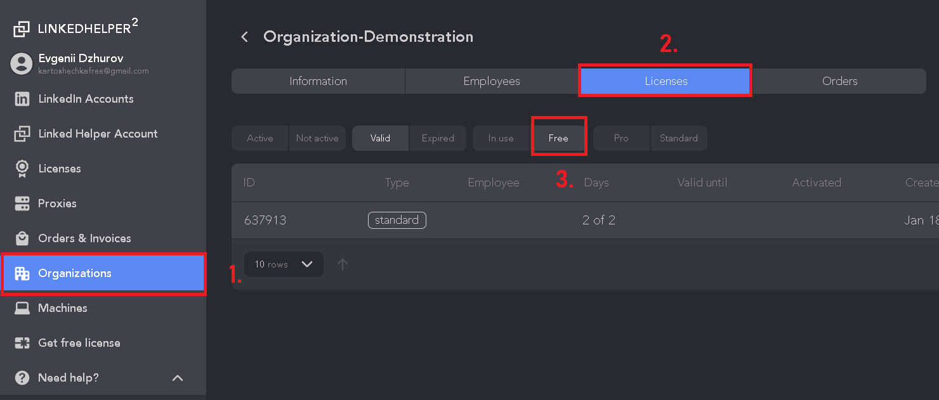Open the 10 rows dropdown
This screenshot has height=400, width=939.
pyautogui.click(x=284, y=264)
